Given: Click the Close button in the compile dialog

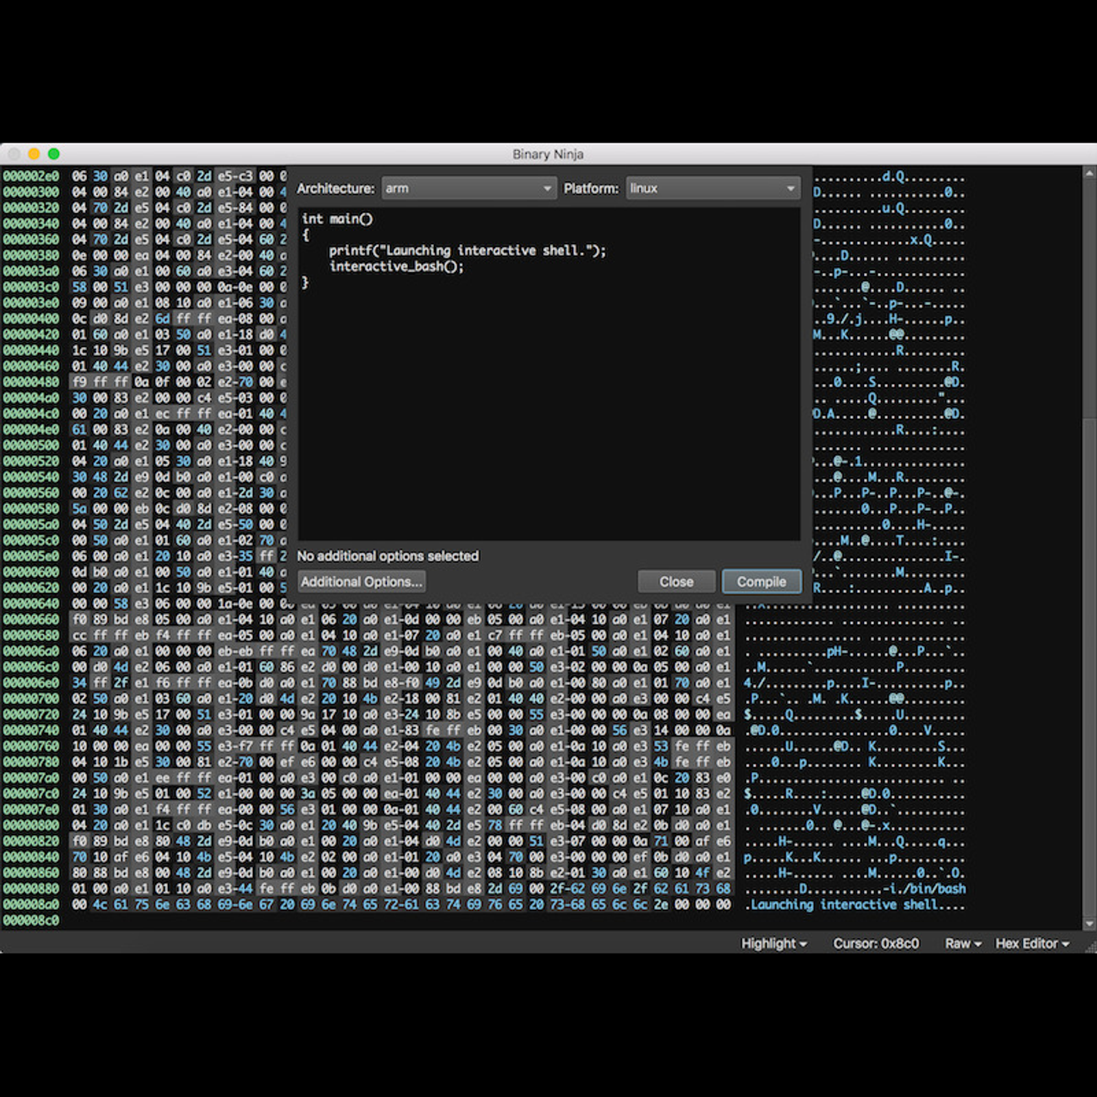Looking at the screenshot, I should (676, 581).
